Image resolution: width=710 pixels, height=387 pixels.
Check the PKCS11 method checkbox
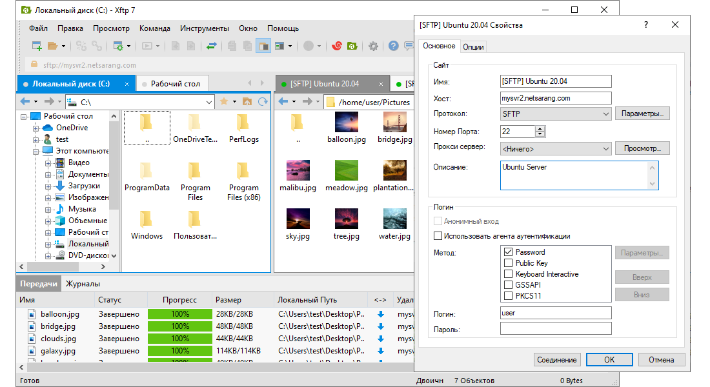(508, 295)
